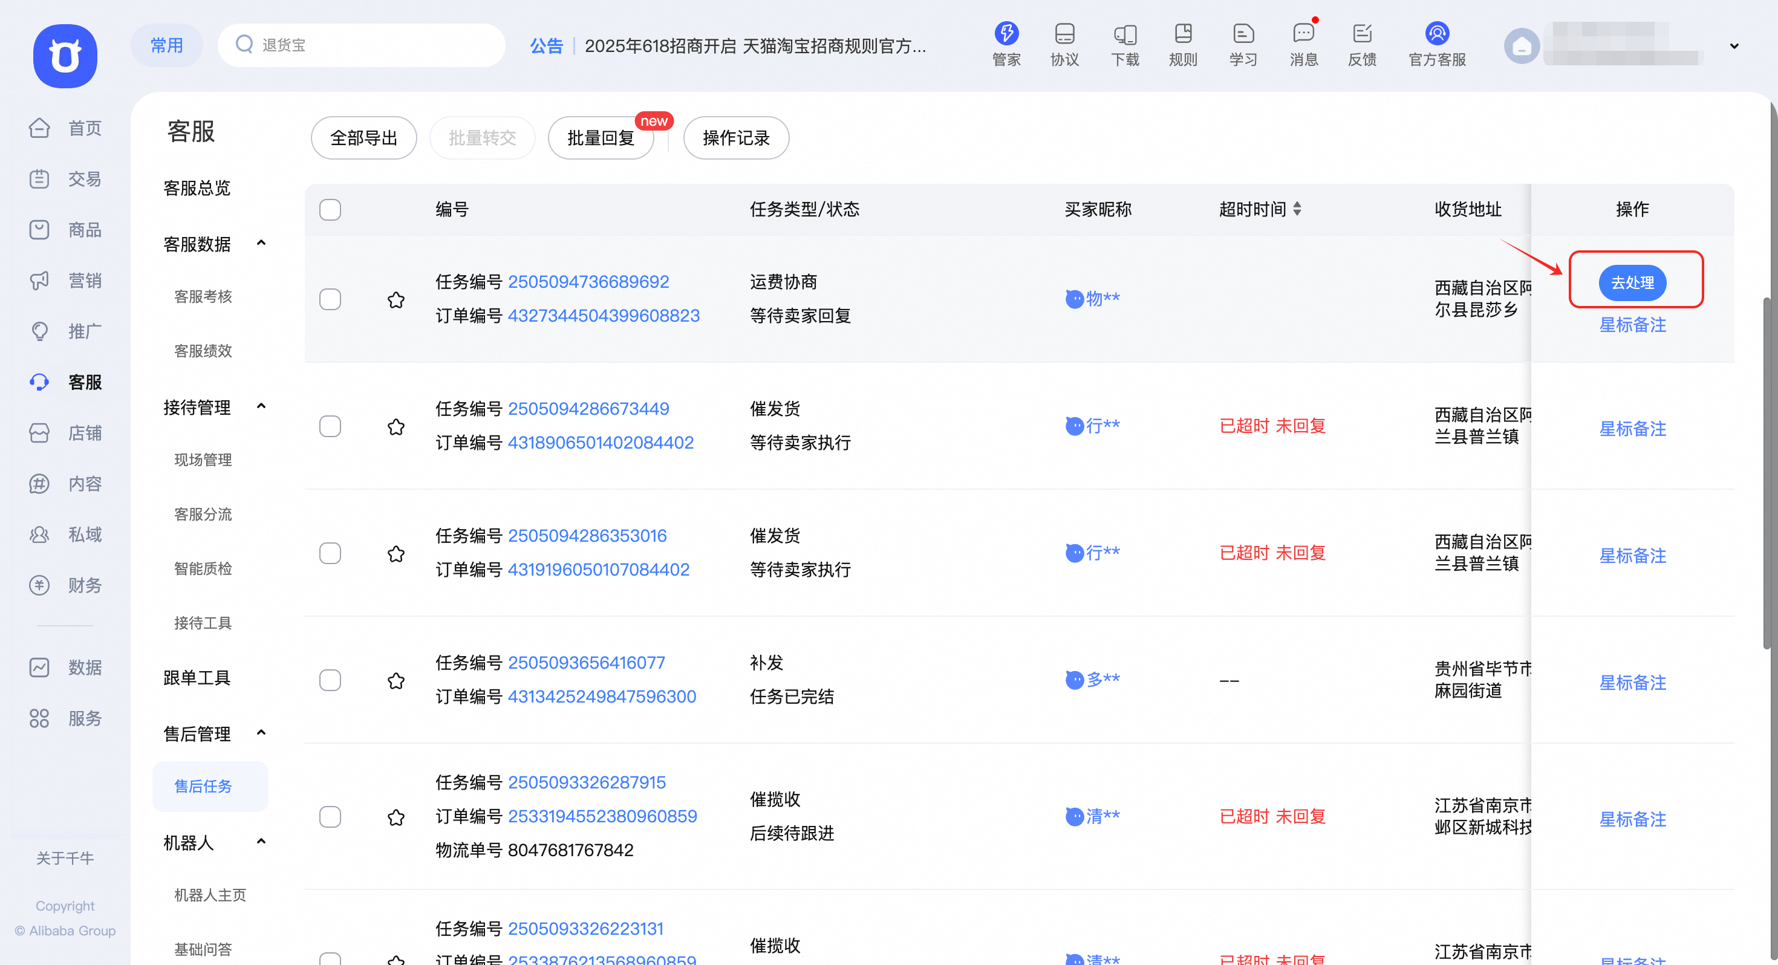This screenshot has height=965, width=1778.
Task: Open 推广 in sidebar
Action: tap(65, 331)
